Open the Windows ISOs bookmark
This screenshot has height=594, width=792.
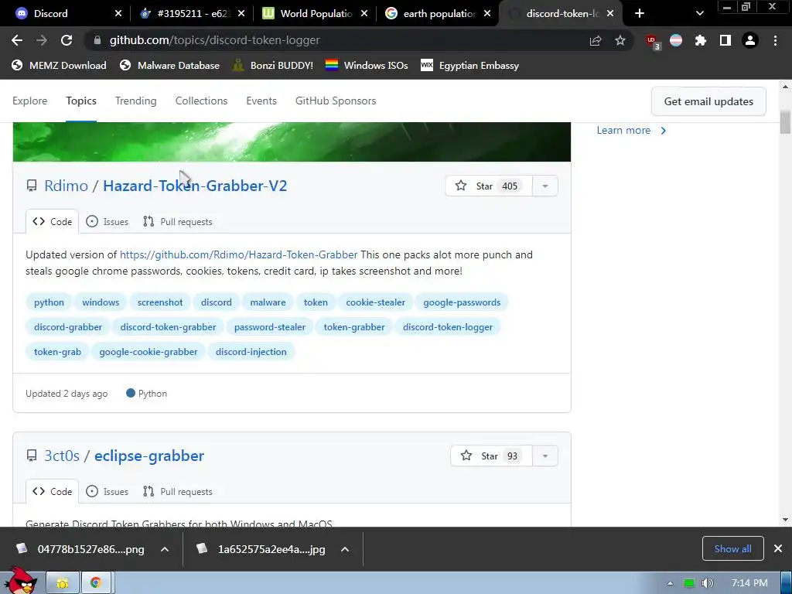[x=367, y=66]
